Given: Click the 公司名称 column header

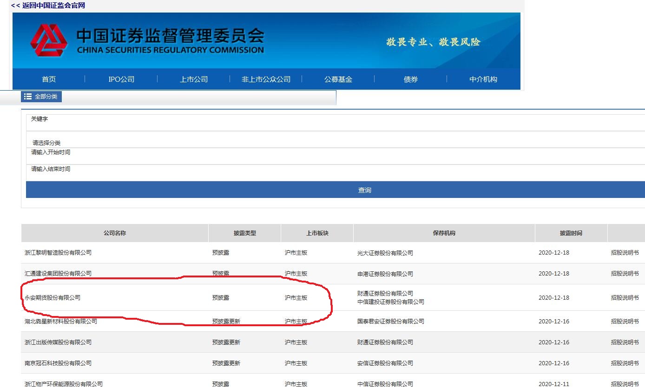Looking at the screenshot, I should (x=115, y=233).
